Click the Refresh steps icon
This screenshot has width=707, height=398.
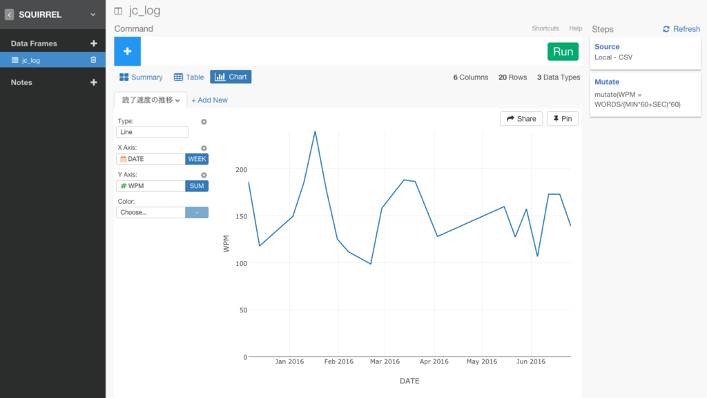pos(666,29)
